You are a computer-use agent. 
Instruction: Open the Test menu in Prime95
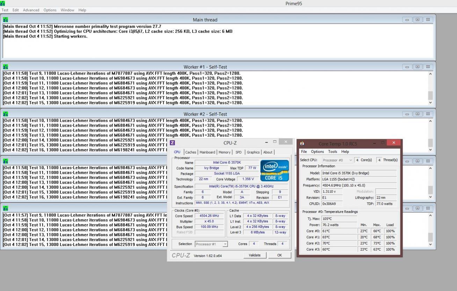(5, 10)
